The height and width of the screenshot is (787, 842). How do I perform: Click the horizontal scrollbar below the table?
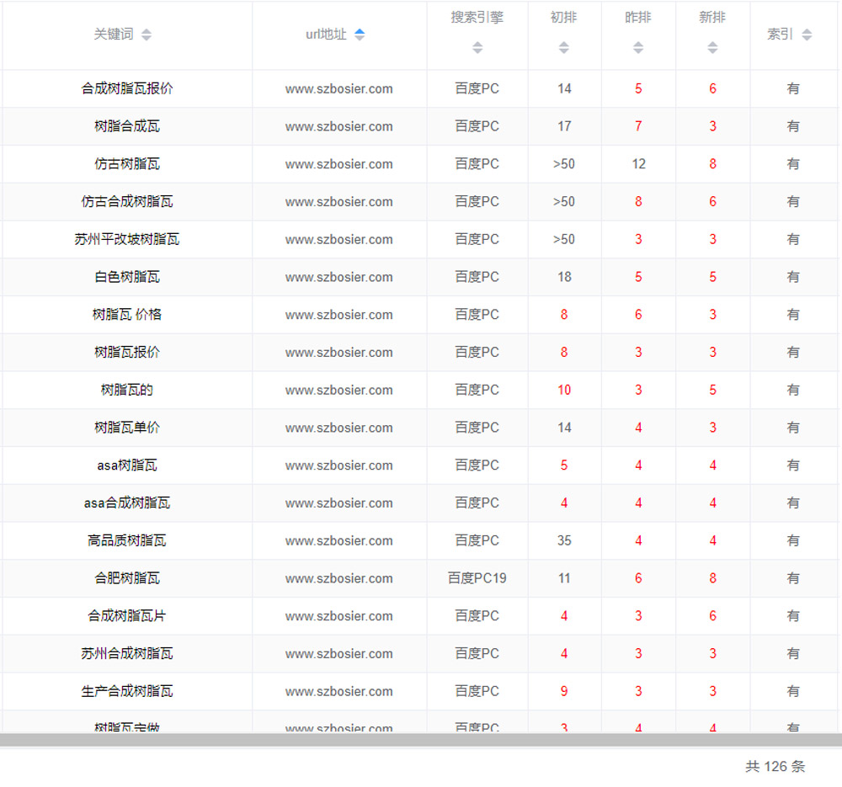[421, 740]
